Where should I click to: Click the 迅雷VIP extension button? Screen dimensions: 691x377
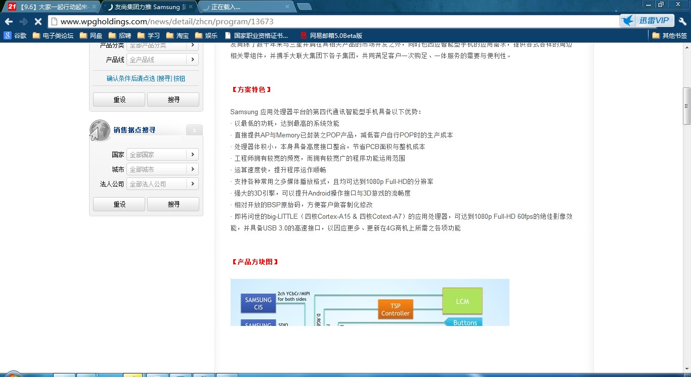647,21
